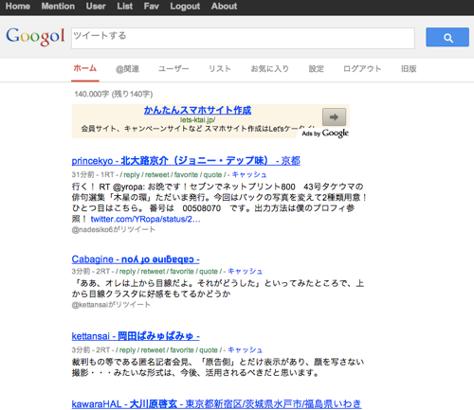Reply to the princekyo tweet
Screen dimensions: 474x410
132,174
